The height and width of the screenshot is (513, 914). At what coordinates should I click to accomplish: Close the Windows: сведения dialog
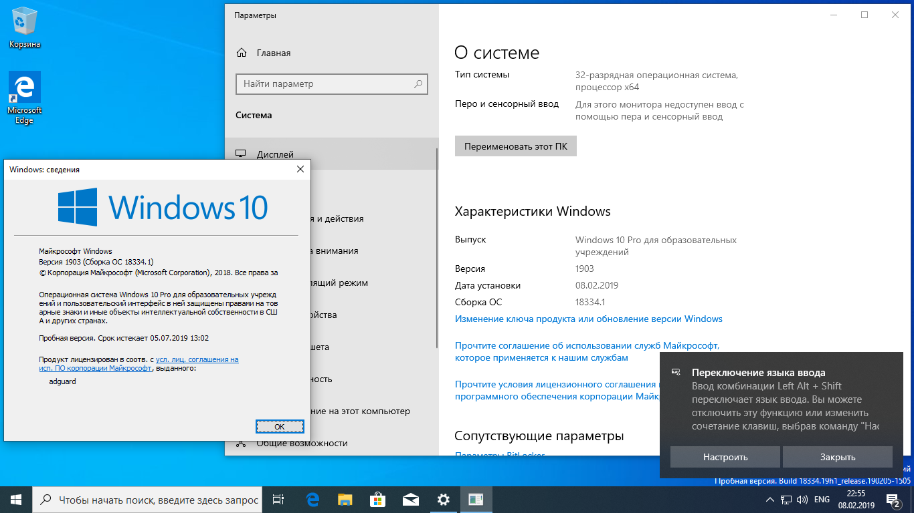pyautogui.click(x=300, y=170)
